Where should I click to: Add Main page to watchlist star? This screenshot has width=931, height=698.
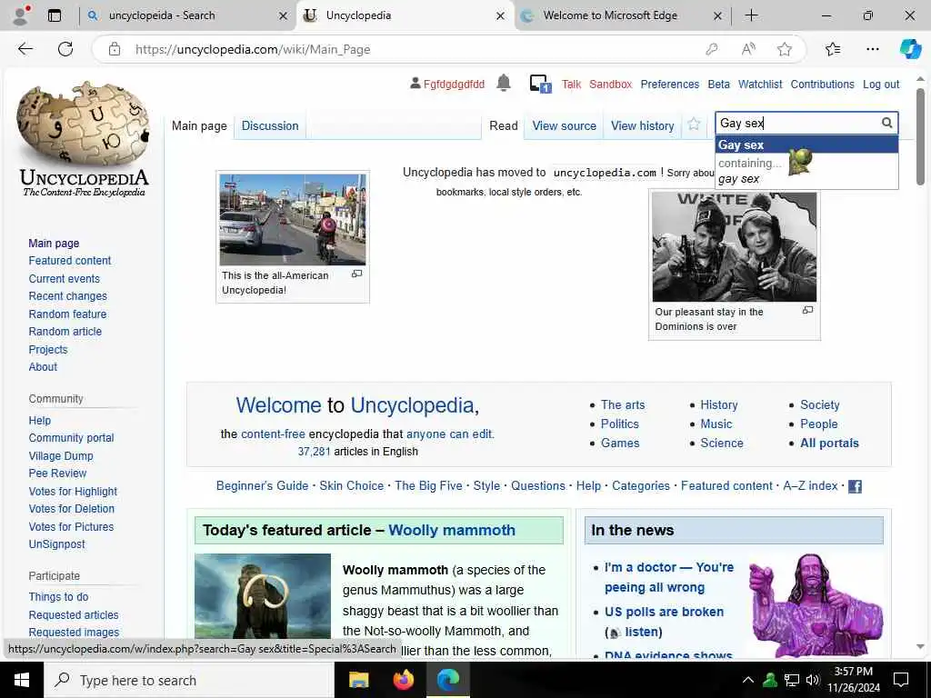(694, 125)
